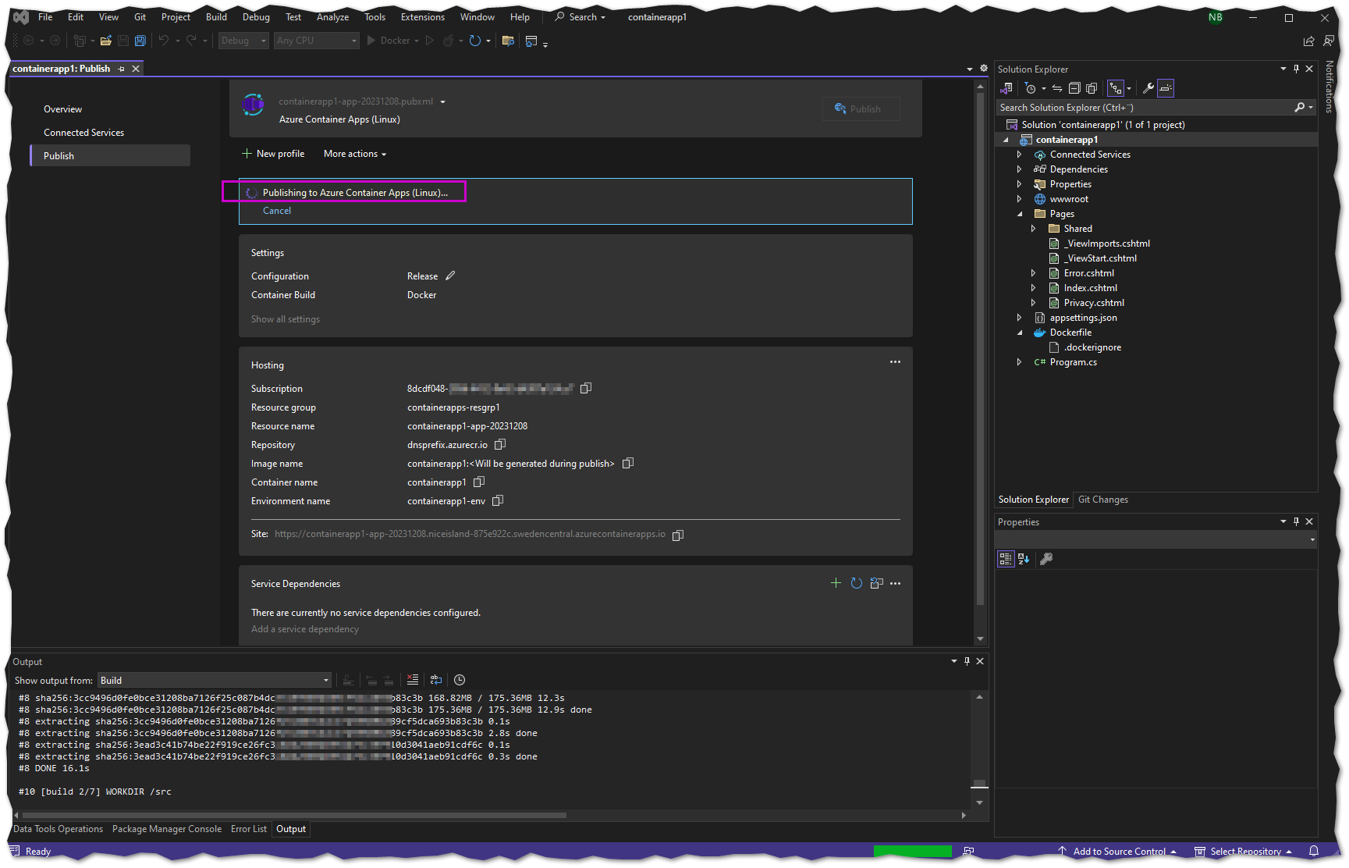Toggle file nesting view button

[x=1116, y=88]
